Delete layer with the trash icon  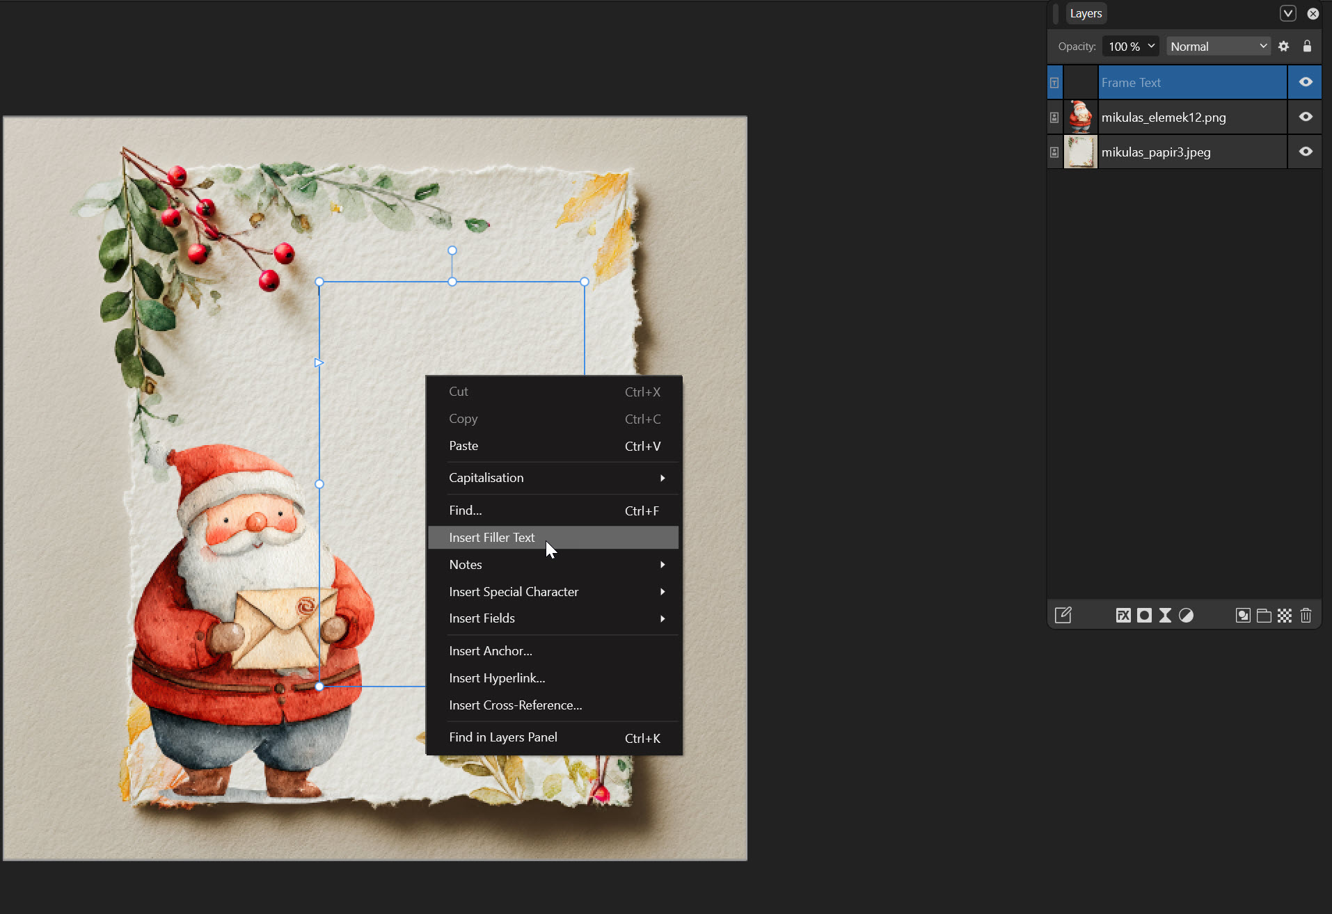[x=1306, y=616]
